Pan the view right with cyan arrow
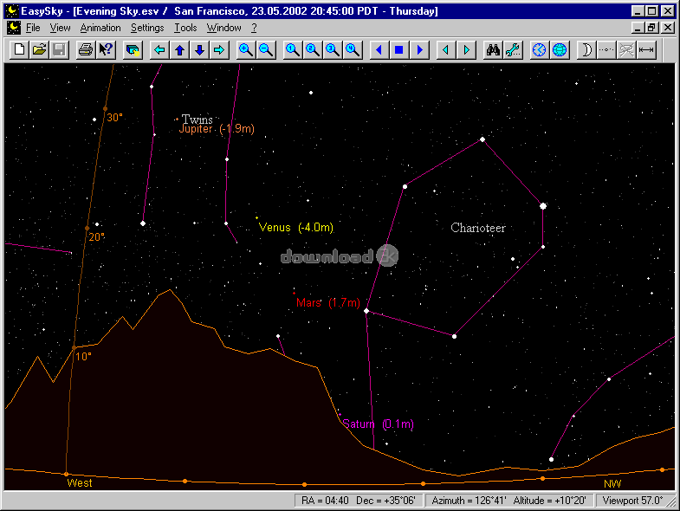The width and height of the screenshot is (680, 511). pos(219,50)
